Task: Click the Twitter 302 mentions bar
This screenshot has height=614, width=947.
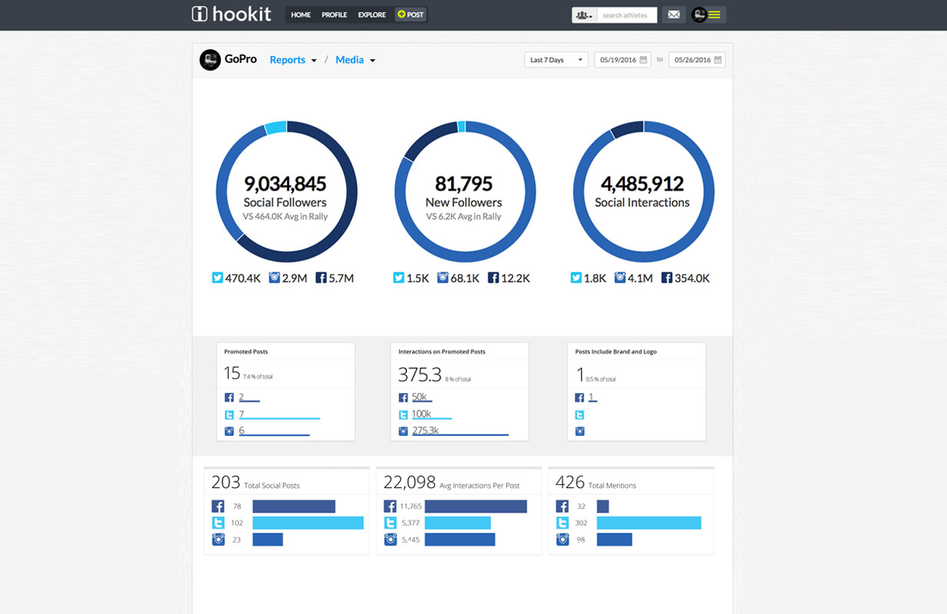Action: pos(648,523)
